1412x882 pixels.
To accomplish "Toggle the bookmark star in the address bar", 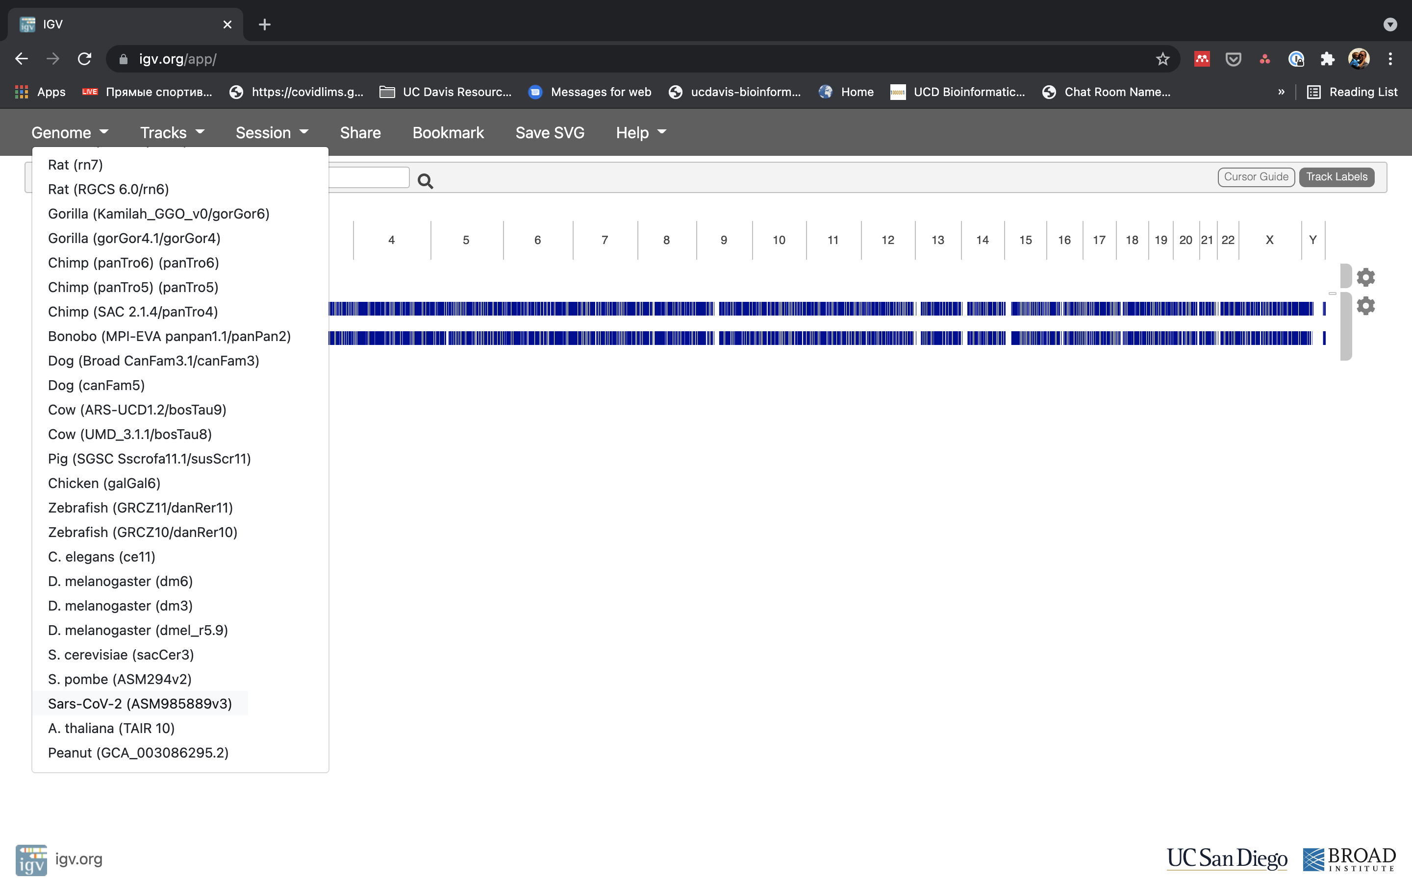I will point(1162,58).
